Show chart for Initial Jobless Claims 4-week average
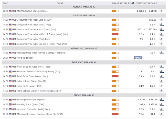The width and height of the screenshot is (168, 119). tap(162, 90)
